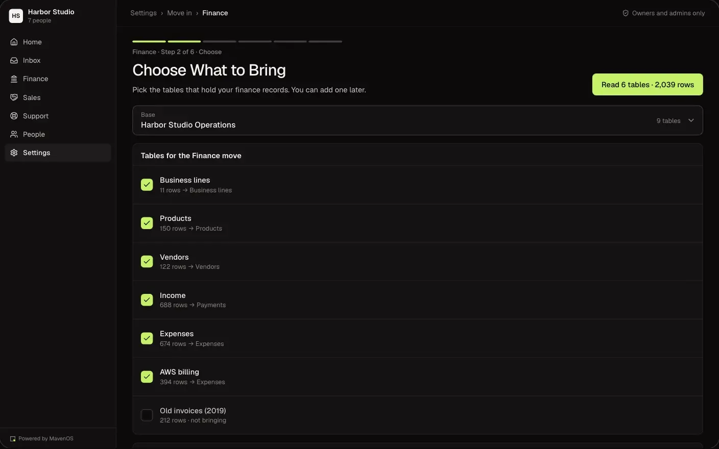
Task: Click 'Tables for the Finance move' heading
Action: (191, 156)
